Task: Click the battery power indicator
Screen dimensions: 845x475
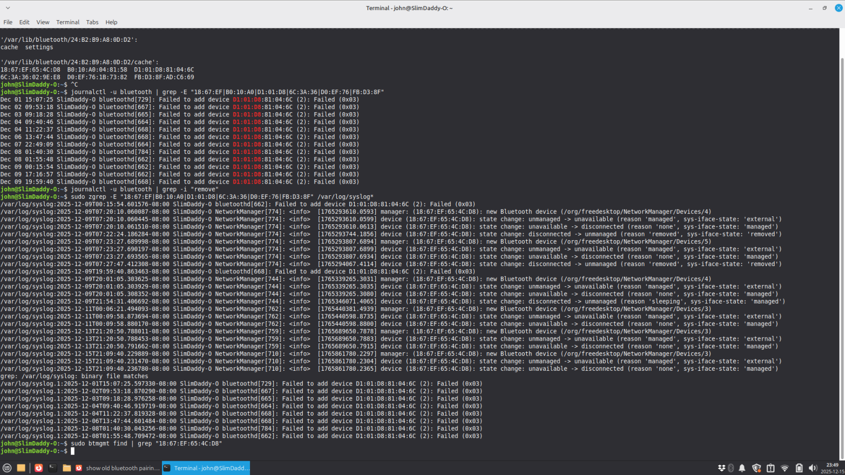Action: pos(799,468)
